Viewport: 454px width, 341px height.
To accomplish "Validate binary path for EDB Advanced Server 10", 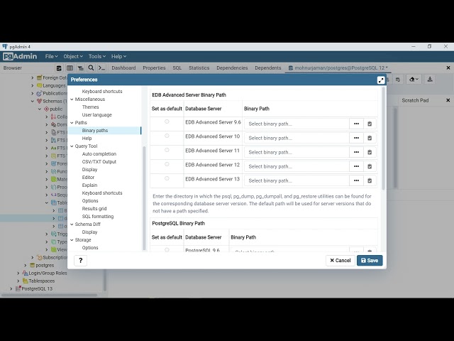I will tap(370, 138).
